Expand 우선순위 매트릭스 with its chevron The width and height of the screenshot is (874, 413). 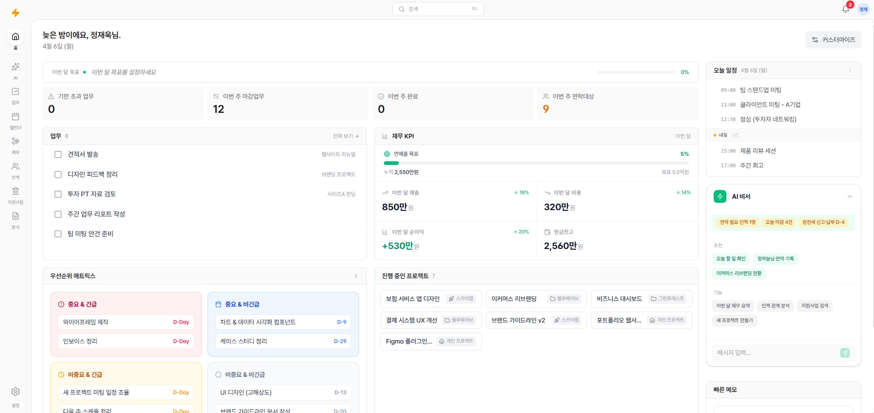click(356, 276)
